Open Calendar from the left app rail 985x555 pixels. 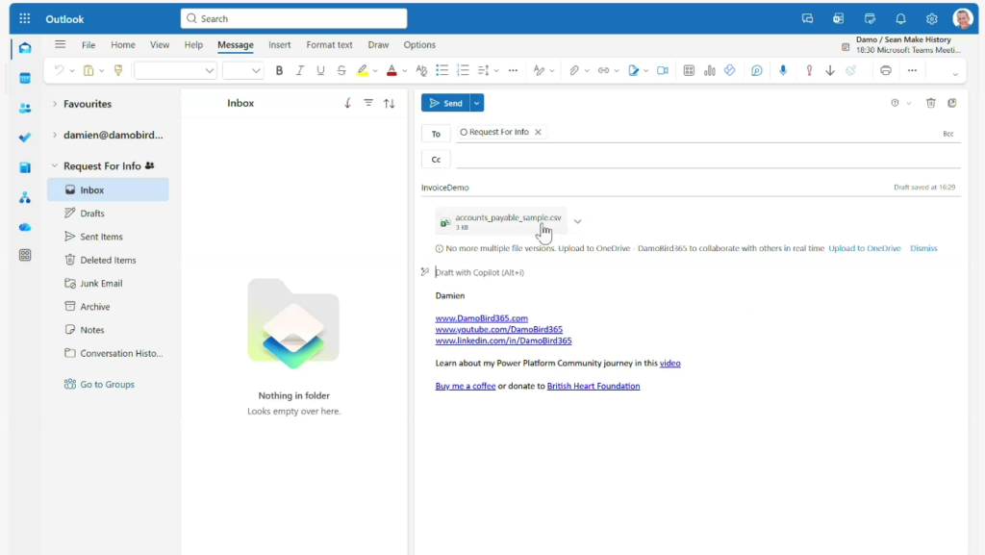[25, 78]
